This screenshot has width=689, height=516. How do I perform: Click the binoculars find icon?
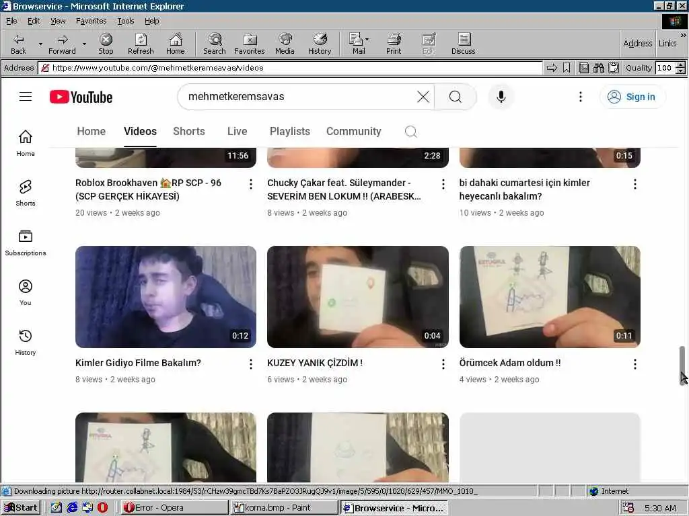coord(598,68)
